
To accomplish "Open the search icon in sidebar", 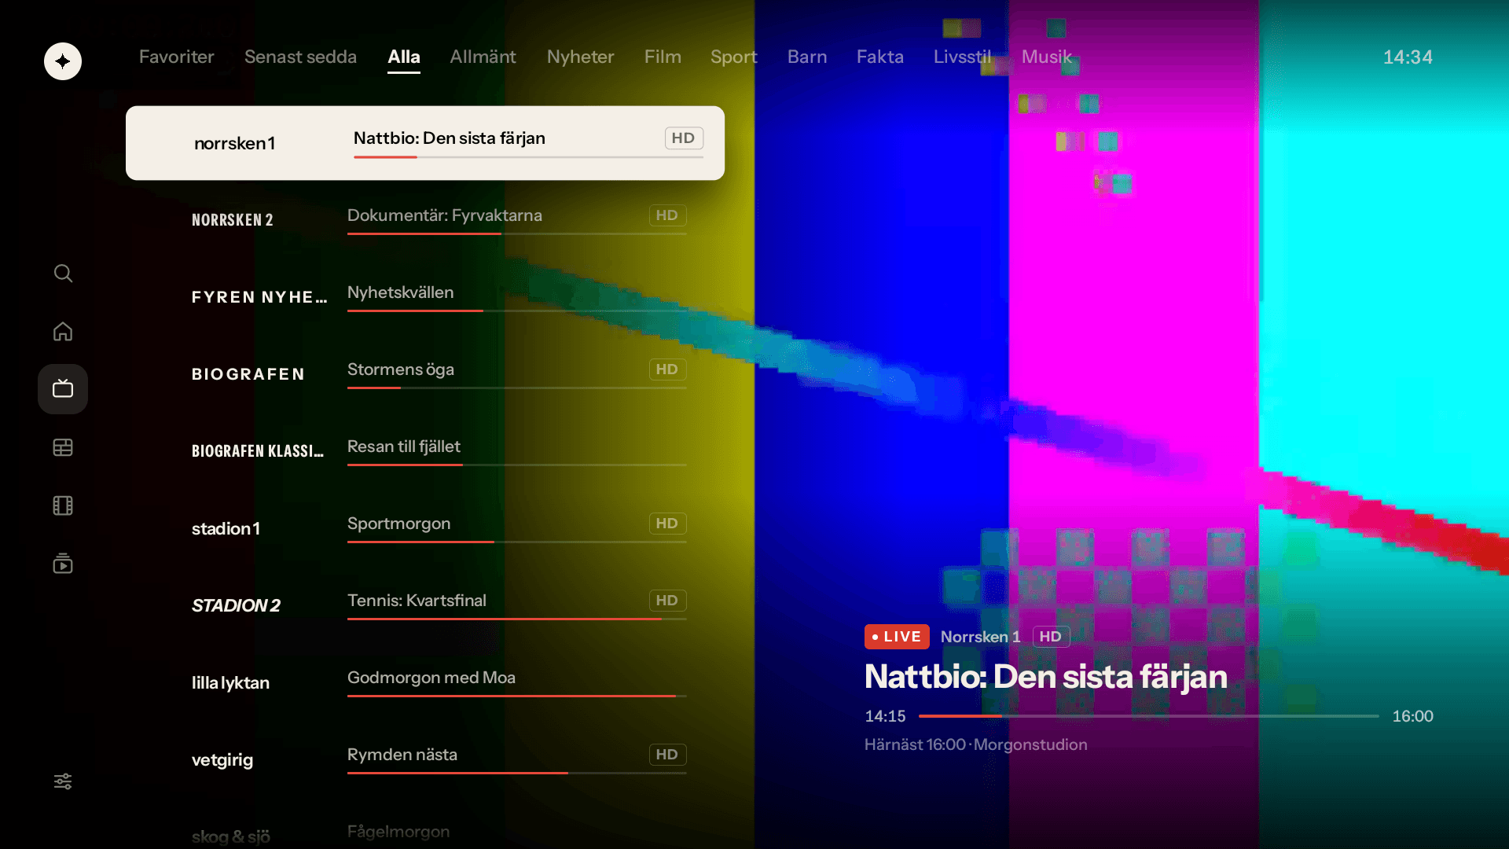I will tap(63, 273).
